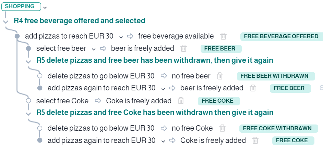Click the 'select free Coke' step text
Image resolution: width=323 pixels, height=147 pixels.
(62, 101)
